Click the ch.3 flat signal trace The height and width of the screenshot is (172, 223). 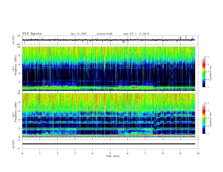pos(109,144)
